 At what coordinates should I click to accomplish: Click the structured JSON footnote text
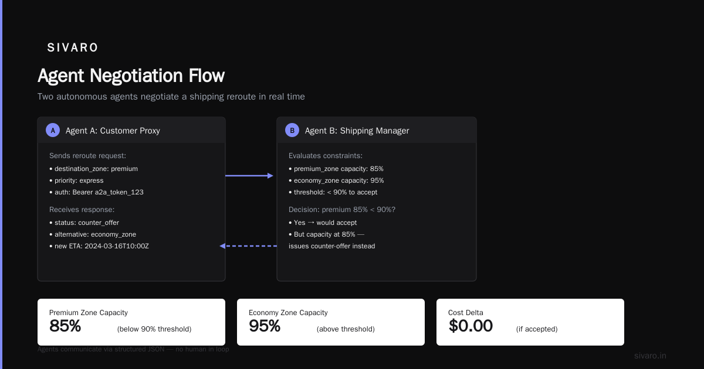point(133,349)
